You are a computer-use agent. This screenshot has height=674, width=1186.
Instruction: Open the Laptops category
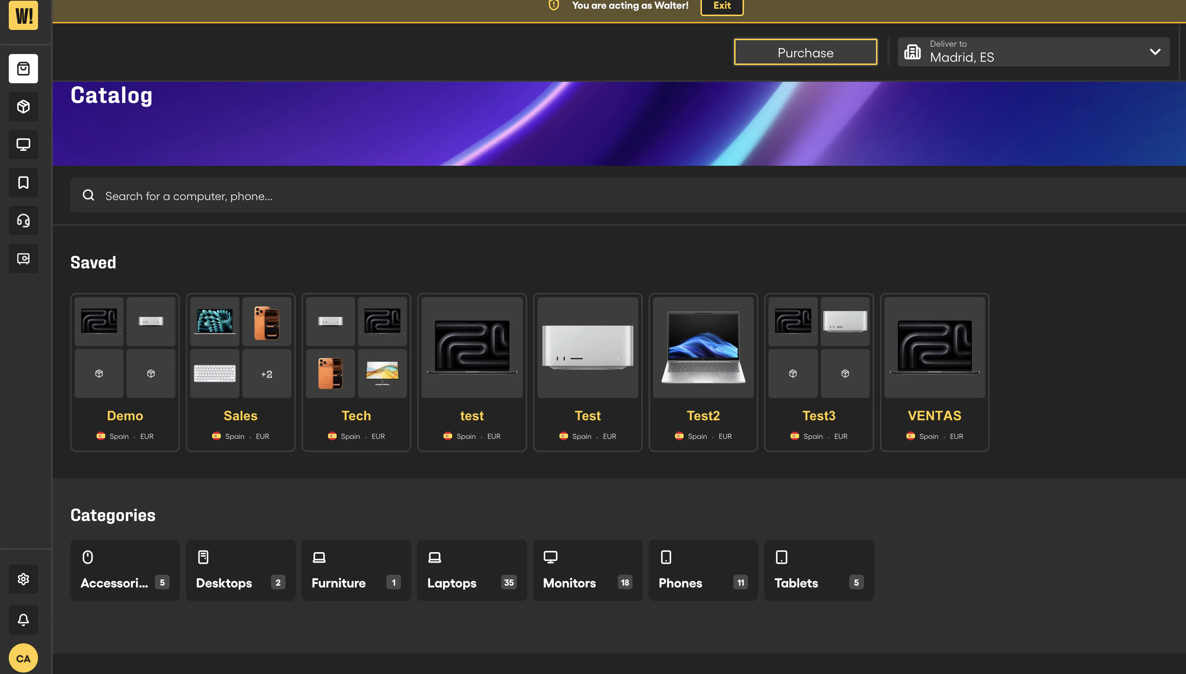pyautogui.click(x=472, y=570)
